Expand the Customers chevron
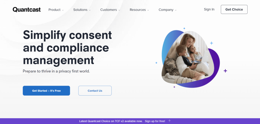 tap(119, 10)
